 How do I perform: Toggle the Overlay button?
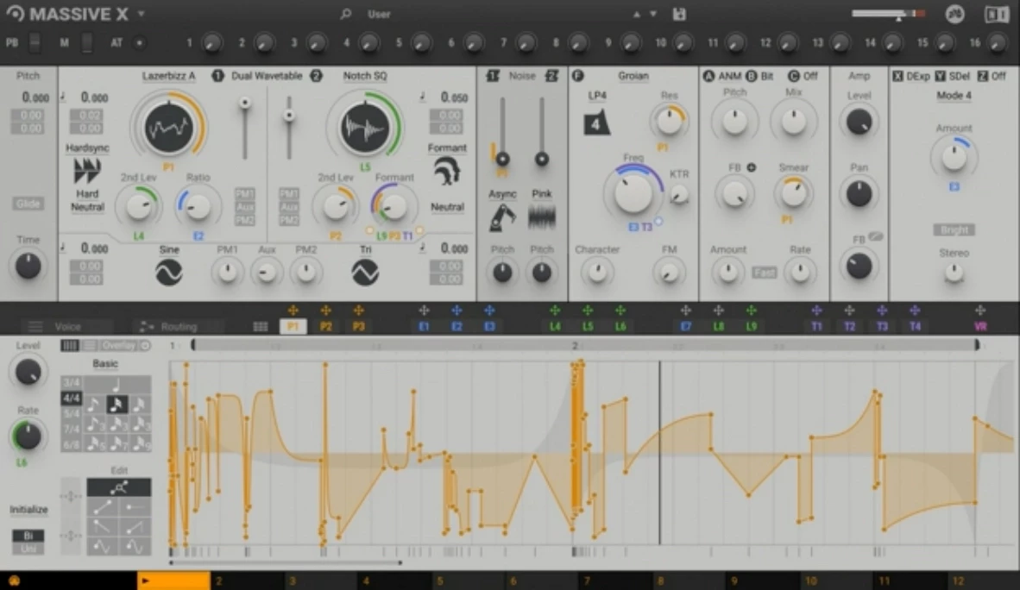click(118, 345)
